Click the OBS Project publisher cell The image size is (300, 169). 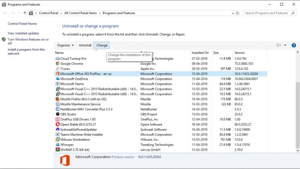click(x=148, y=114)
